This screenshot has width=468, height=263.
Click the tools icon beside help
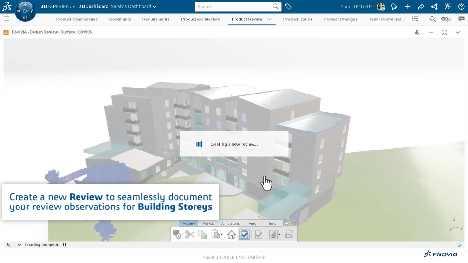448,6
